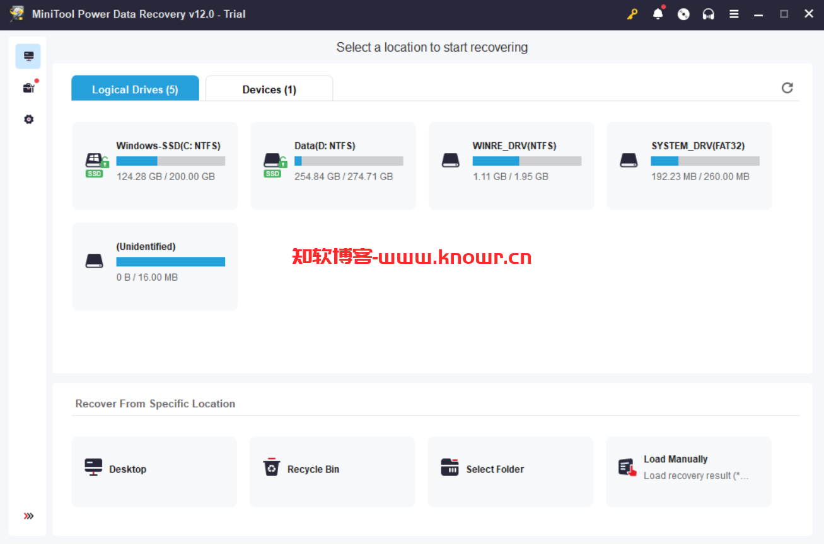The image size is (824, 544).
Task: Click '0 B / 16.00 MB' text
Action: click(147, 278)
